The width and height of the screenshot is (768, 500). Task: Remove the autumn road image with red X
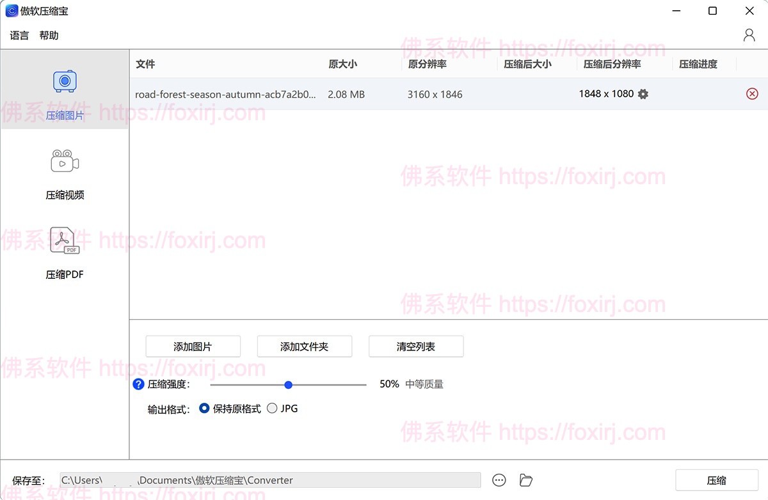pos(751,94)
